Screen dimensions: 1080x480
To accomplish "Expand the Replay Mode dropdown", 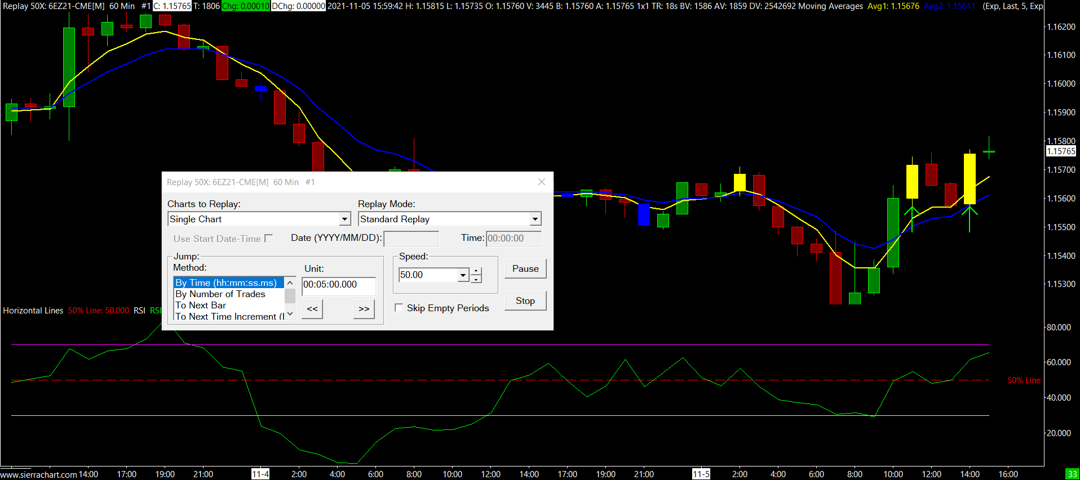I will point(534,219).
